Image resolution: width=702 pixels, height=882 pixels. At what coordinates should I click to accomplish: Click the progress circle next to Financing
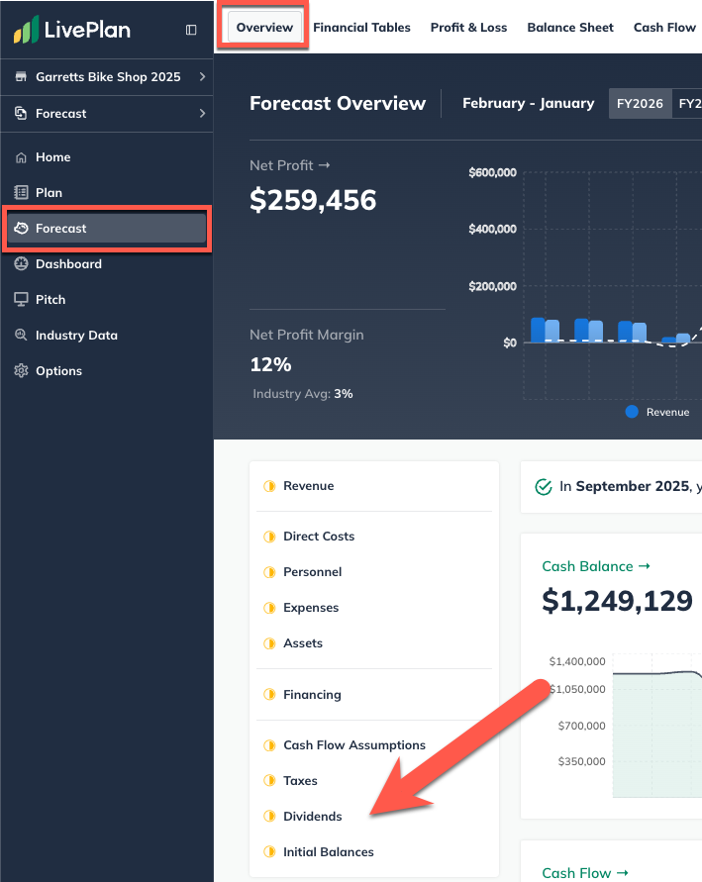click(x=268, y=695)
